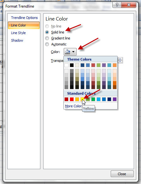The image size is (141, 184).
Task: Decrease transparency with stepper down arrow
Action: [120, 62]
